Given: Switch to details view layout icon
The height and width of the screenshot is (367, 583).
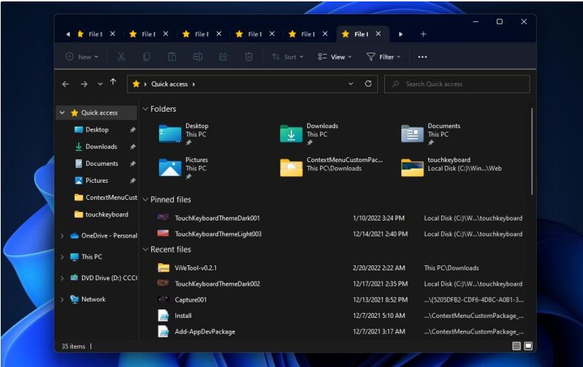Looking at the screenshot, I should click(x=516, y=346).
